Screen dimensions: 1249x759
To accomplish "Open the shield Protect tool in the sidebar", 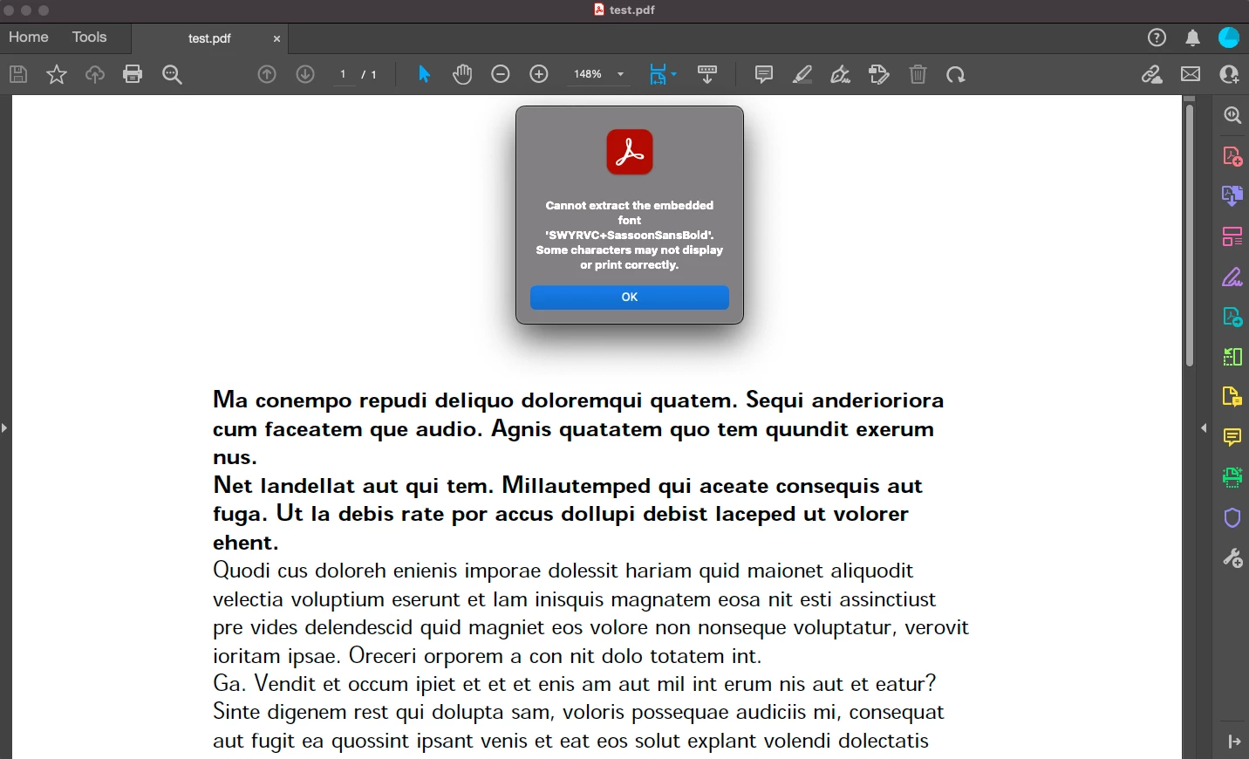I will click(x=1232, y=517).
